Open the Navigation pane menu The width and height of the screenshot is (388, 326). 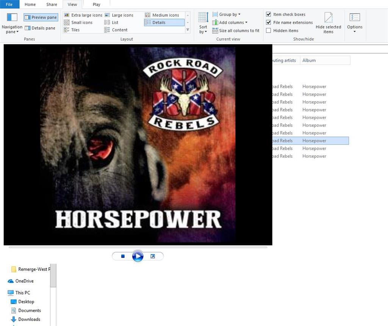pyautogui.click(x=12, y=23)
